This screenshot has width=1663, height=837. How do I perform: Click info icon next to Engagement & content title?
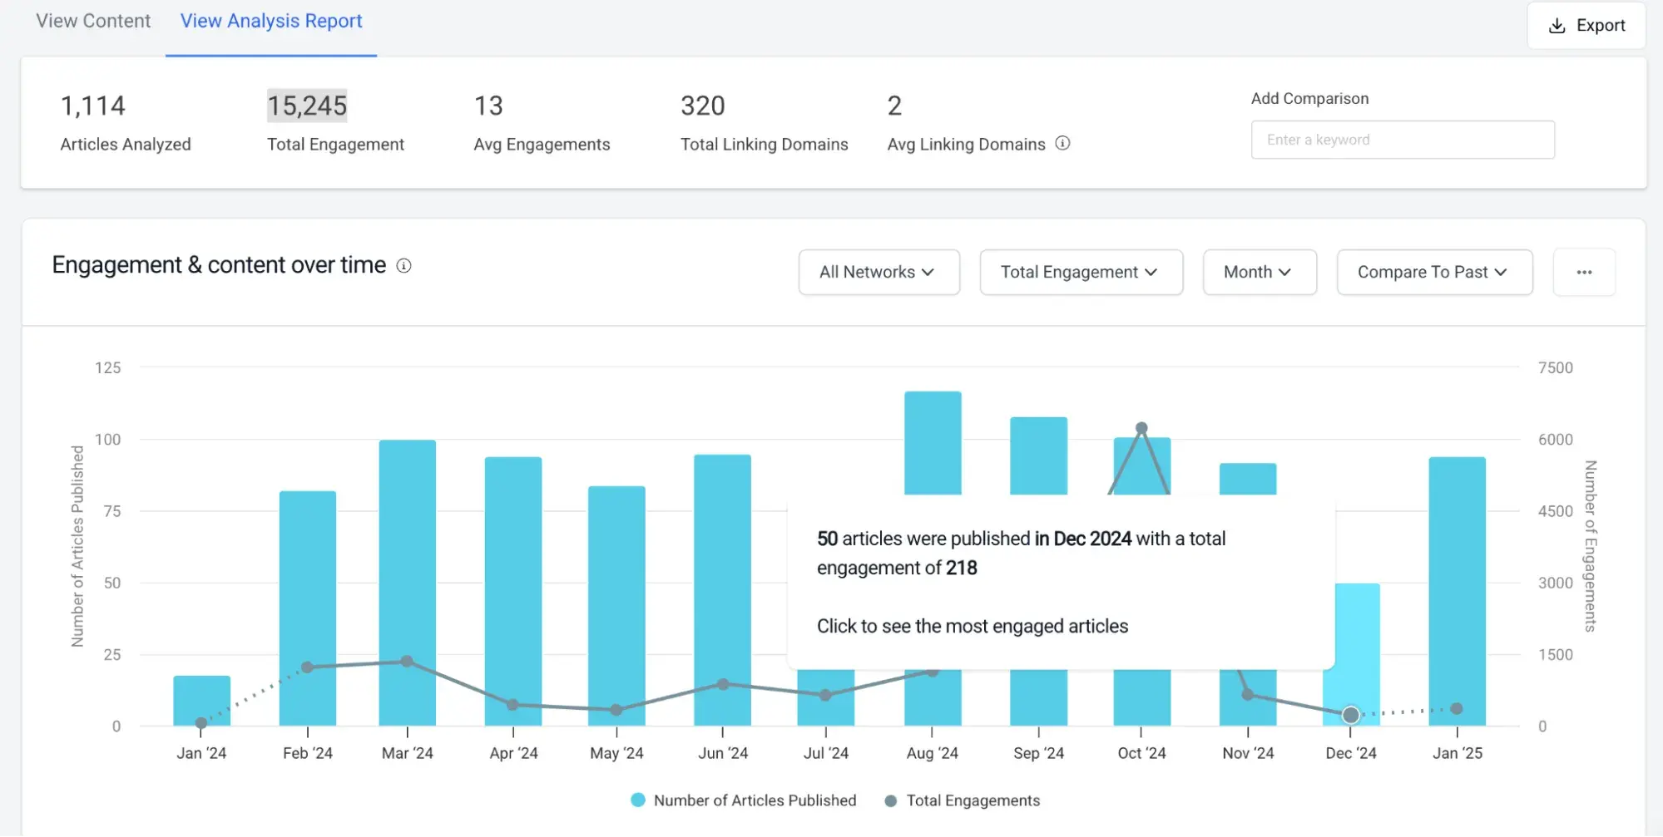pos(403,266)
